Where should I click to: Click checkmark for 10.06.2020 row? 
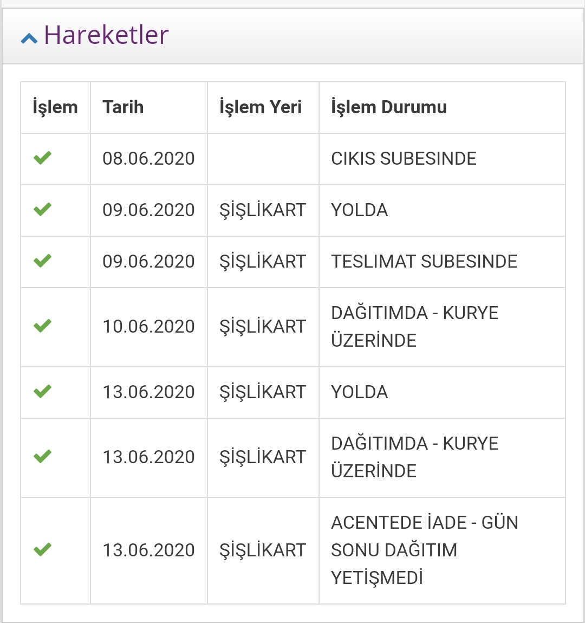(42, 326)
